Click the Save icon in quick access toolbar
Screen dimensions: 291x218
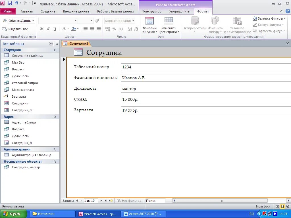tap(10, 3)
